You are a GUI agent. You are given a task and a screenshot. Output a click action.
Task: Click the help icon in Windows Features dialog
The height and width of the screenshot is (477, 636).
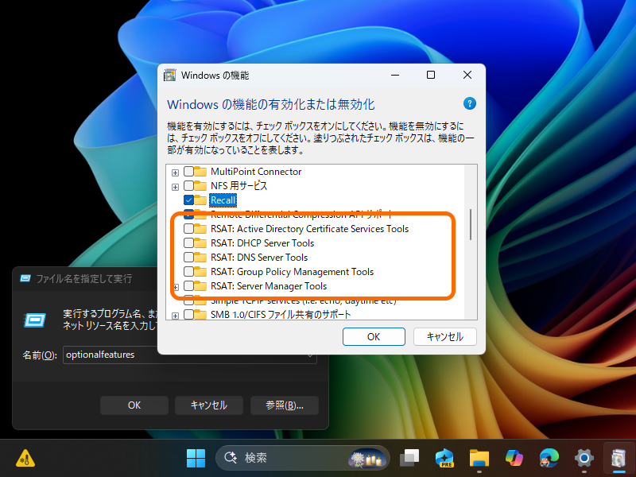coord(470,103)
